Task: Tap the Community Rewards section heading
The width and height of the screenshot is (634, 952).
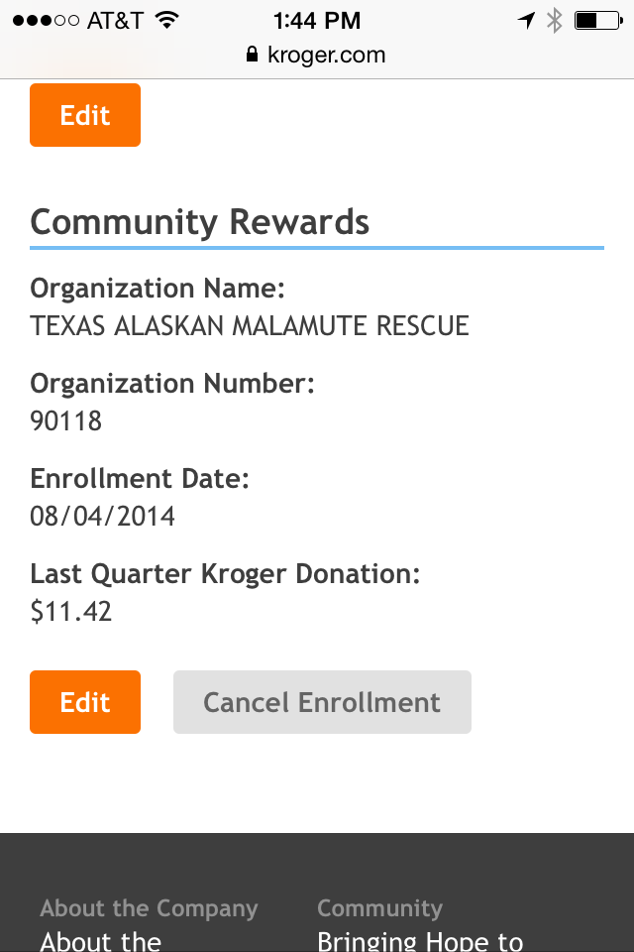Action: (199, 221)
